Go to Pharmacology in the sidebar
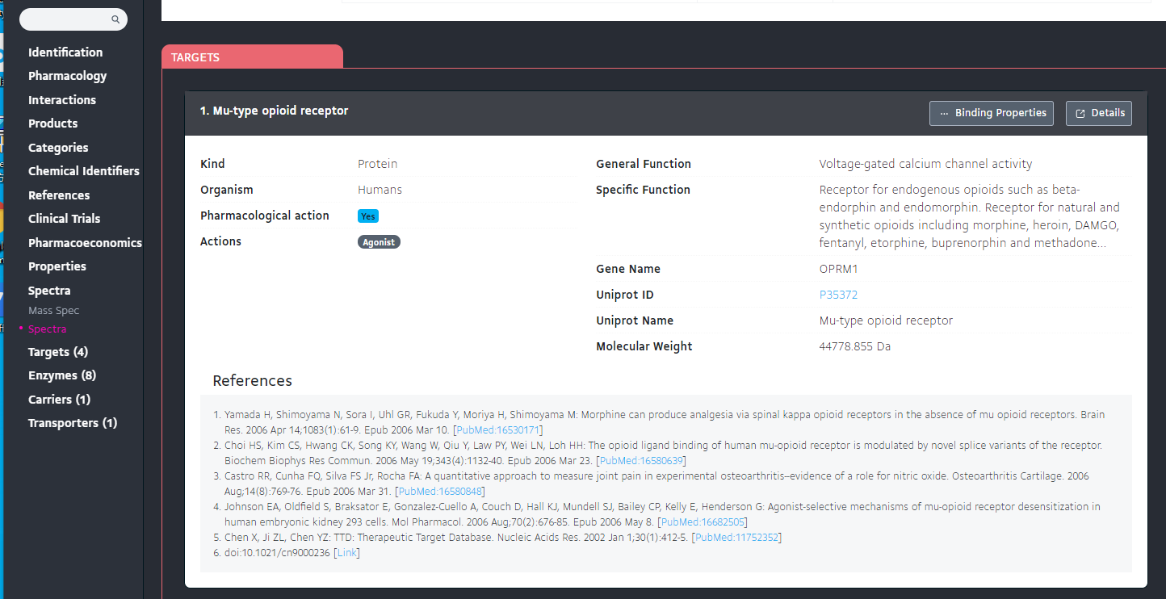Viewport: 1166px width, 599px height. click(x=67, y=76)
